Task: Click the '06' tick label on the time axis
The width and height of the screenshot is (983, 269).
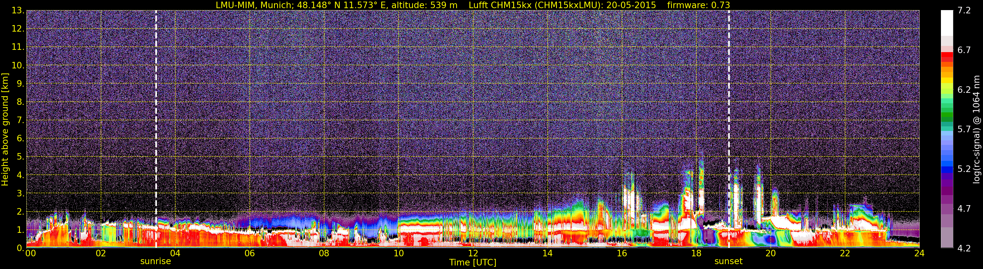Action: tap(250, 254)
